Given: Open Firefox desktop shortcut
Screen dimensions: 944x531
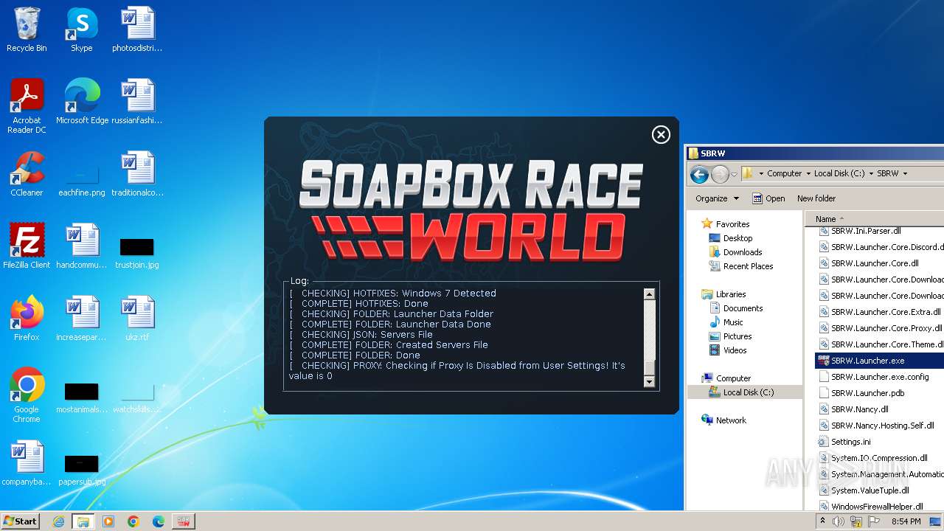Looking at the screenshot, I should coord(27,319).
